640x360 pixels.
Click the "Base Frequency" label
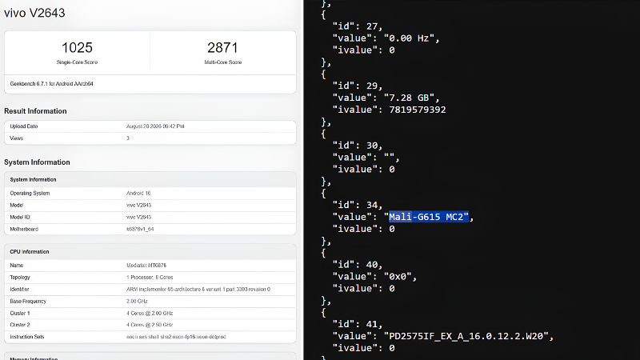pos(28,302)
